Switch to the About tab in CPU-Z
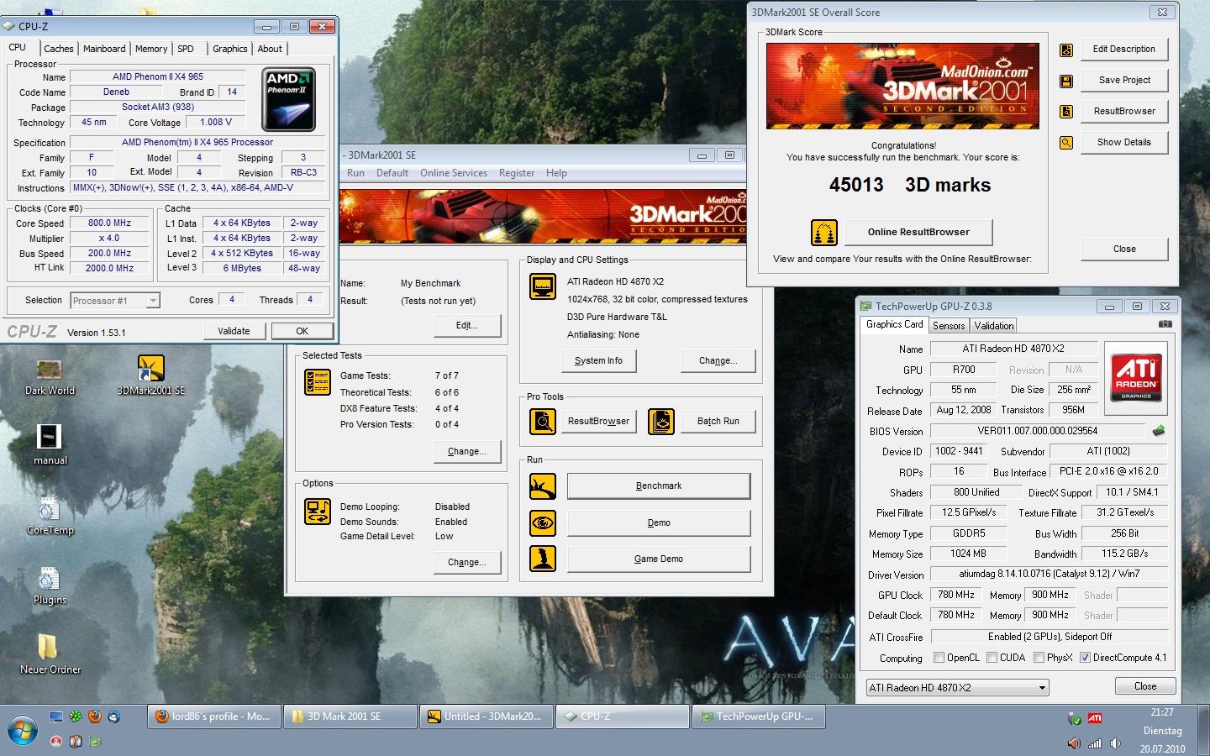Viewport: 1210px width, 756px height. point(270,49)
